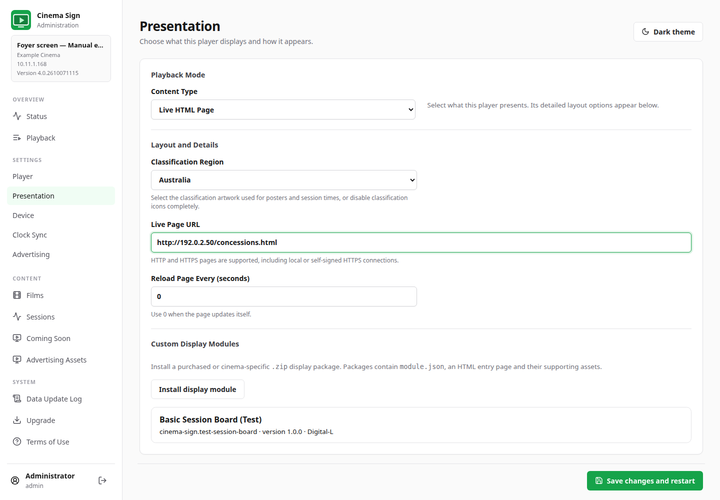Click the Films filmstrip icon
The image size is (720, 500).
click(x=17, y=295)
